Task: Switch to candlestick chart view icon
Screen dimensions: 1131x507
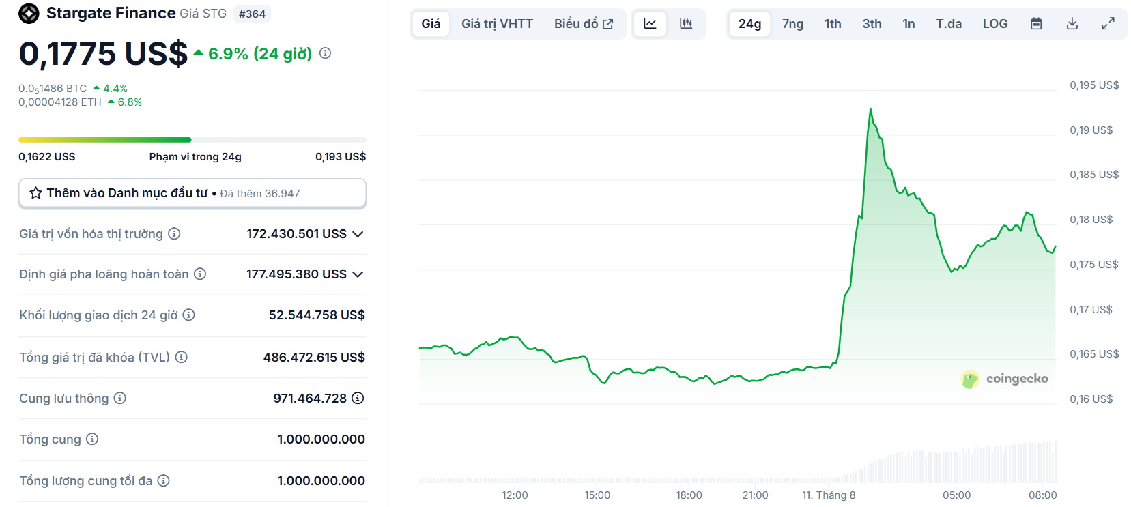Action: 686,24
